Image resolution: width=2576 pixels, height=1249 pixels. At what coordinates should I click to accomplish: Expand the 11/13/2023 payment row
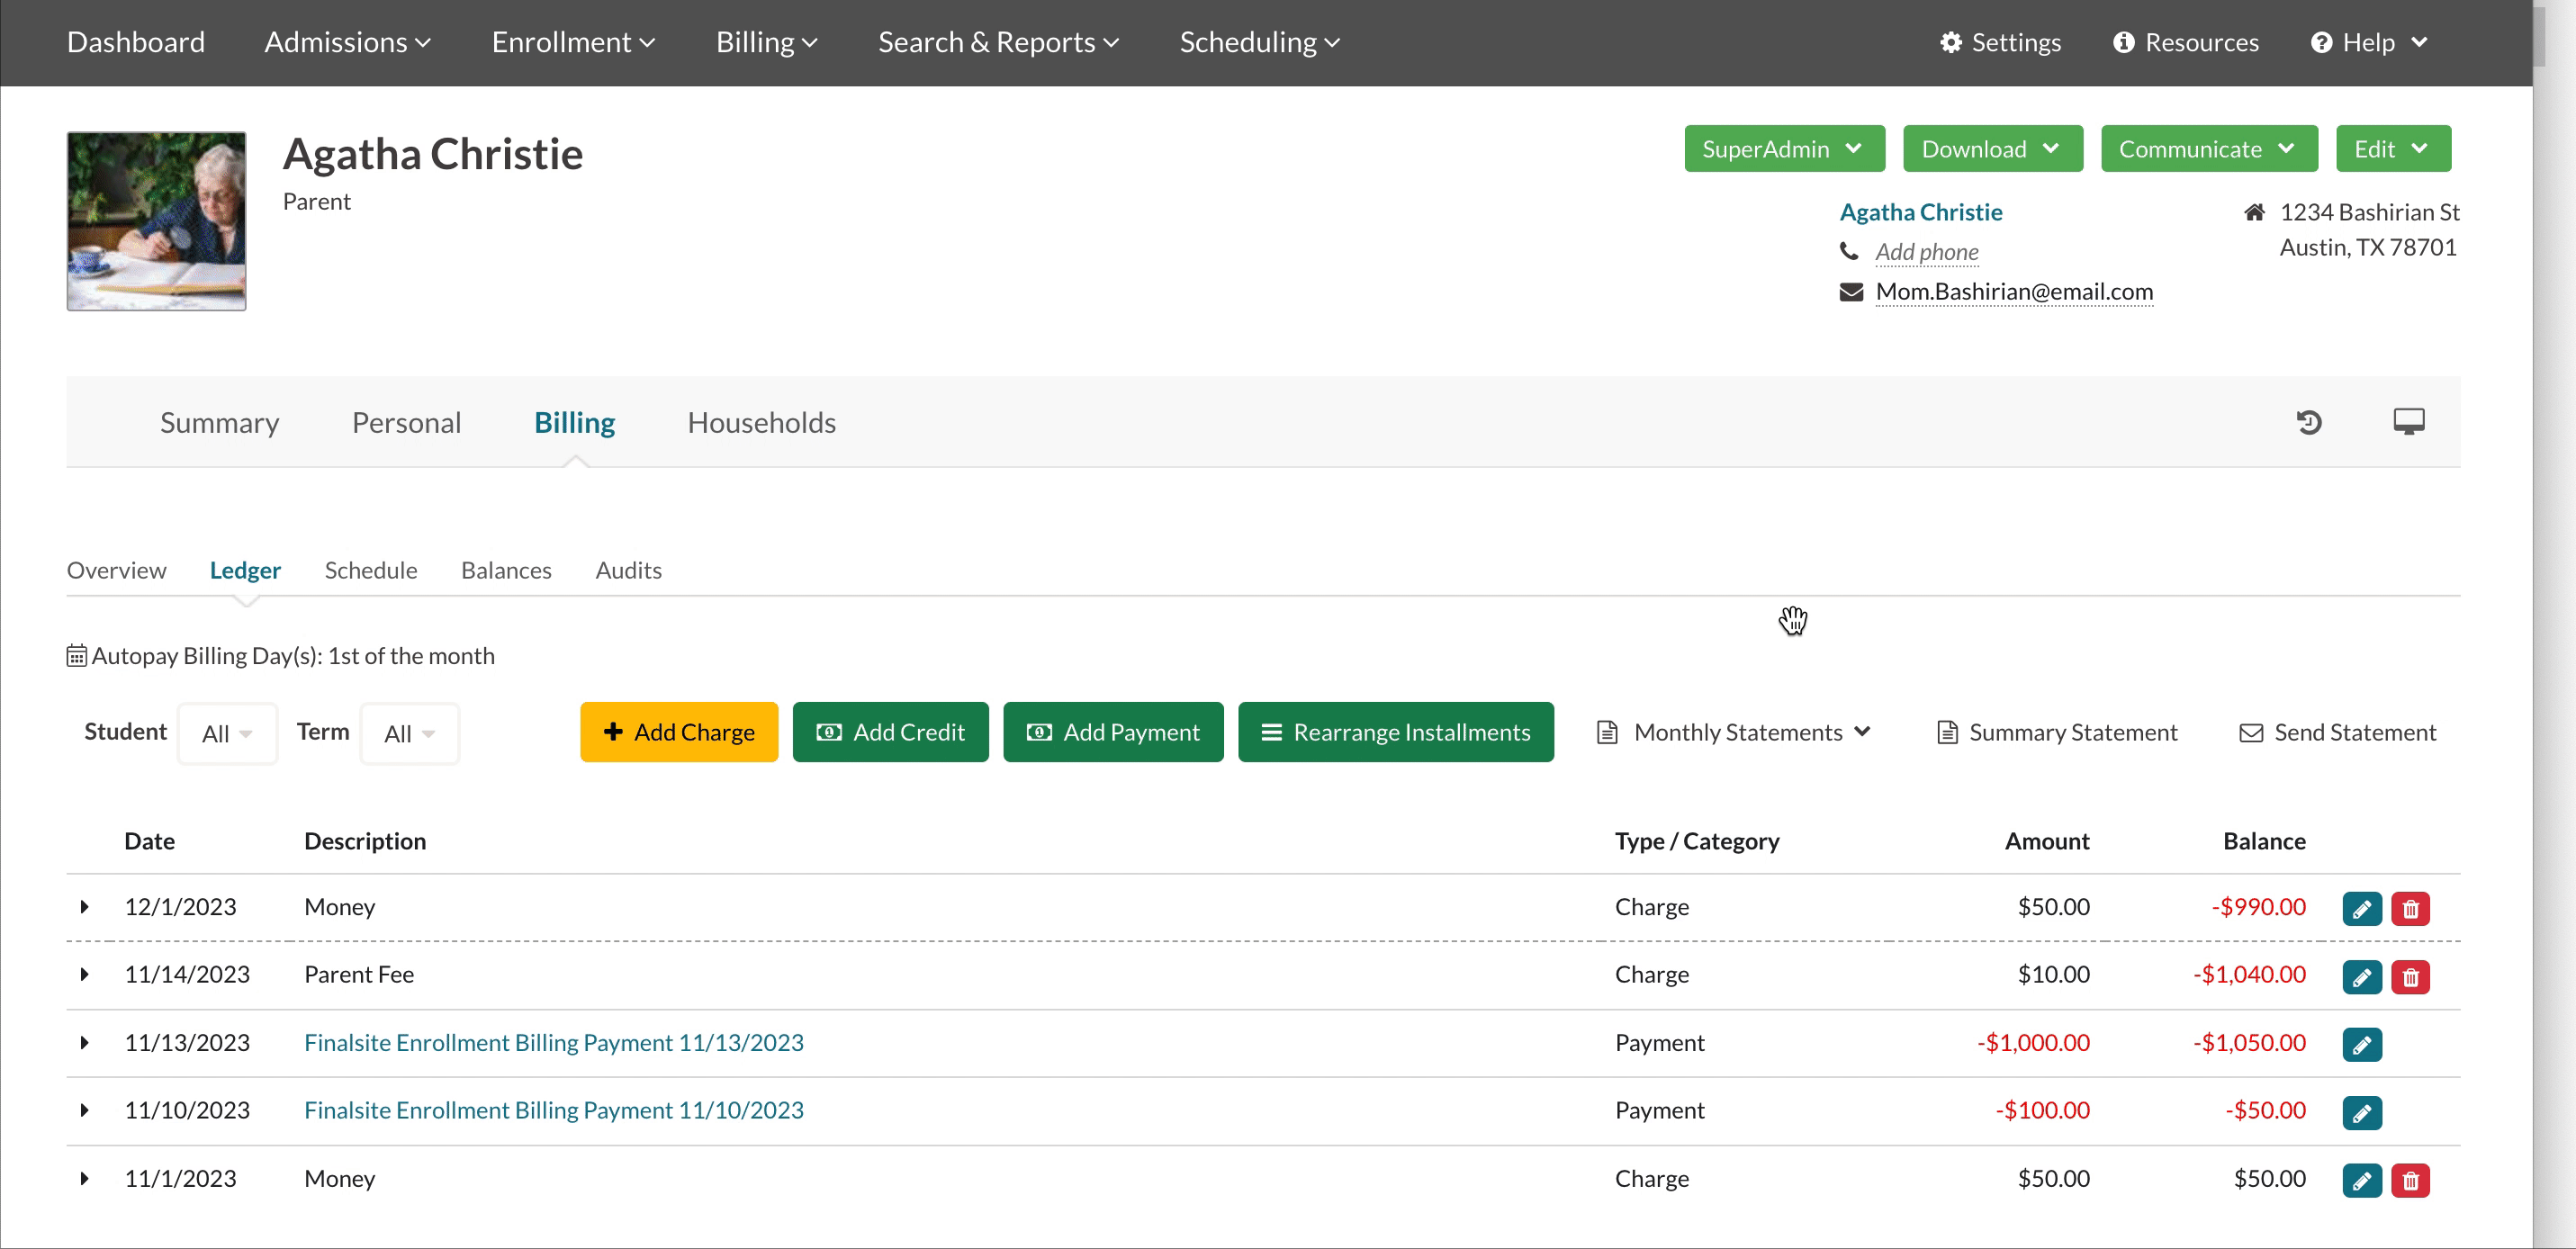click(85, 1043)
